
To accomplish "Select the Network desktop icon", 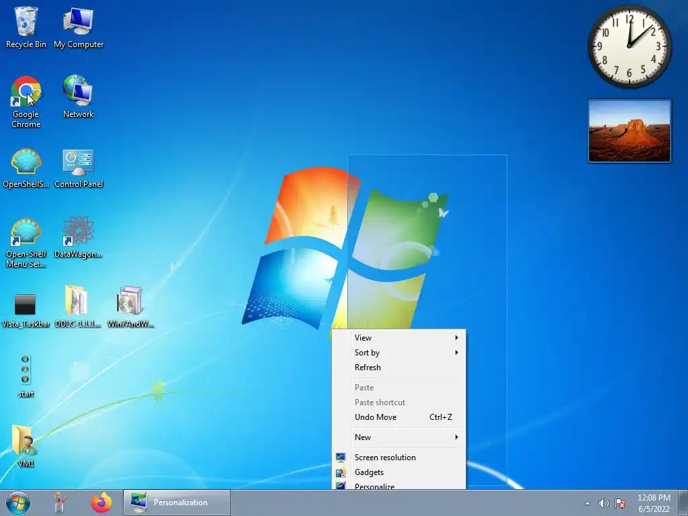I will [x=78, y=97].
